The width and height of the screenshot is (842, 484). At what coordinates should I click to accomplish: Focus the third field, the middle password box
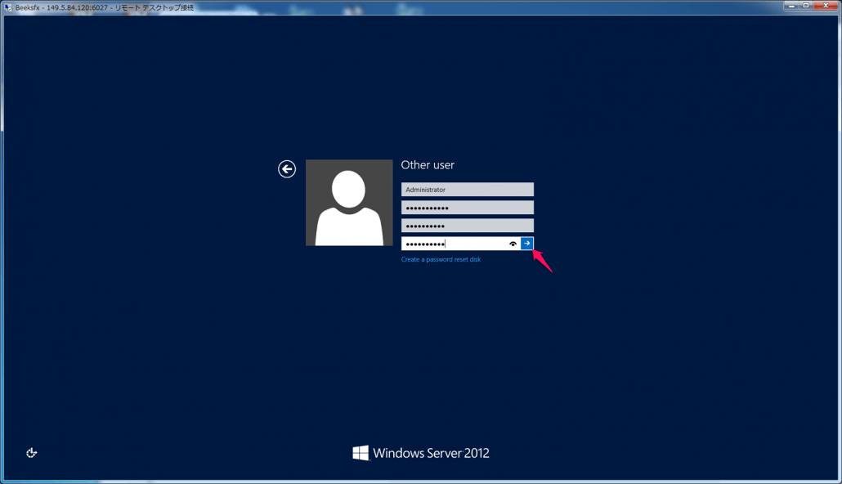coord(467,226)
